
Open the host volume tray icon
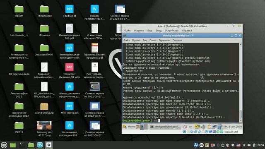249,145
